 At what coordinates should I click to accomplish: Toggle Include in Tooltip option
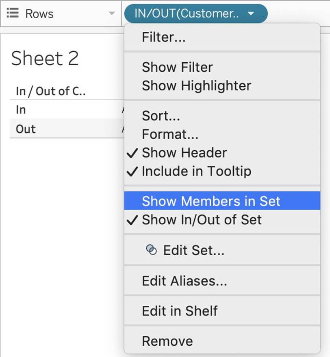196,171
